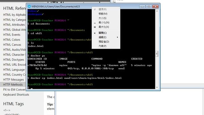The height and width of the screenshot is (115, 204).
Task: Open HTTP Messages sidebar link
Action: [x=13, y=80]
